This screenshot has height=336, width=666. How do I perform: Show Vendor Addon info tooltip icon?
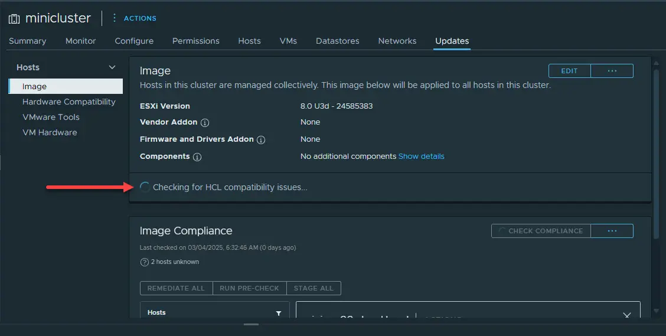pos(205,123)
